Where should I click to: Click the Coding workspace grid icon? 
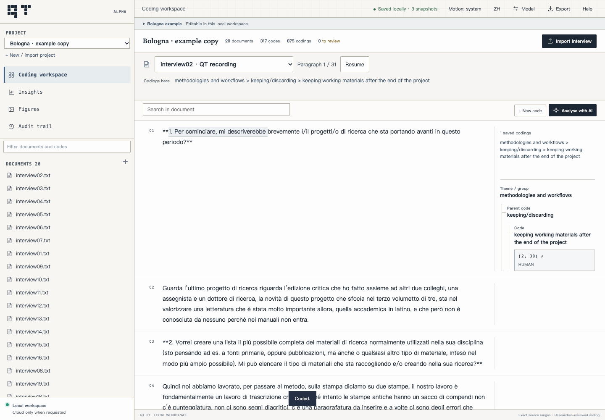[11, 75]
